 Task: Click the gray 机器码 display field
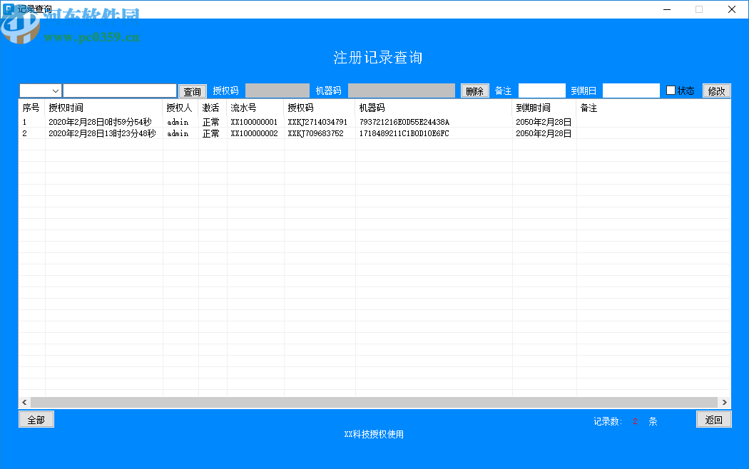(401, 91)
